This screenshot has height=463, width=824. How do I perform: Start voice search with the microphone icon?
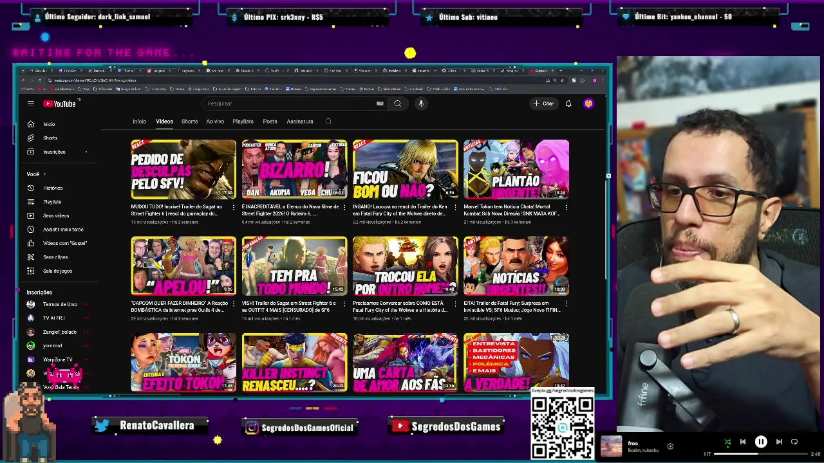[x=421, y=104]
